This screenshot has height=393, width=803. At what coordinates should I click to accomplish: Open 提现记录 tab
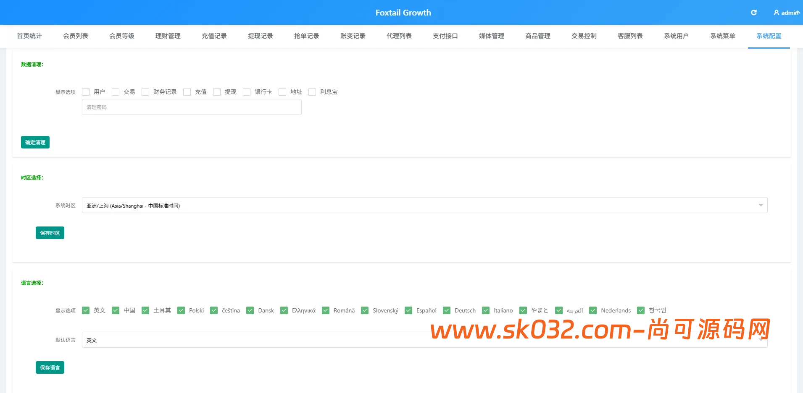pos(261,36)
